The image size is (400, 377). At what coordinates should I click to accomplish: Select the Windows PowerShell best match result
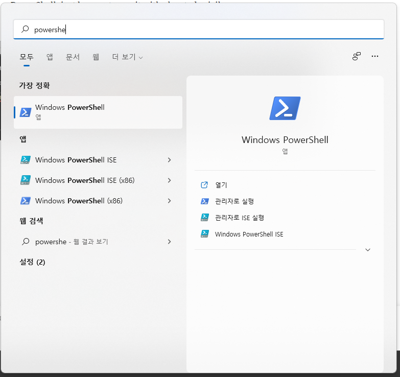(x=98, y=112)
